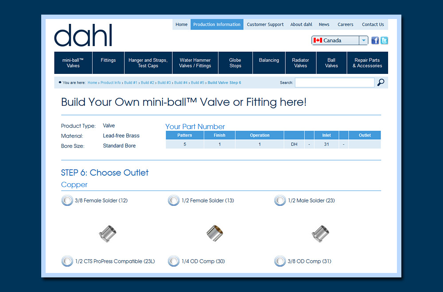
Task: Select the 1/2 Male Solder (23) outlet
Action: 280,200
